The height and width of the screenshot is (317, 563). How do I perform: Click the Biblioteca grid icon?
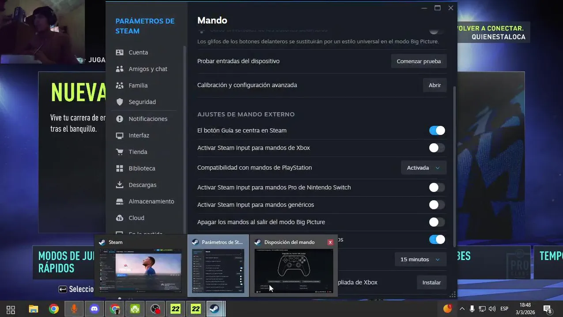[120, 169]
